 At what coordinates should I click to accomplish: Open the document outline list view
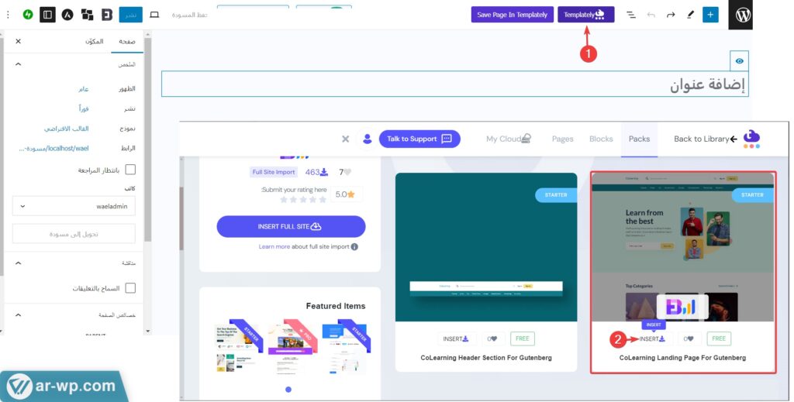[631, 15]
